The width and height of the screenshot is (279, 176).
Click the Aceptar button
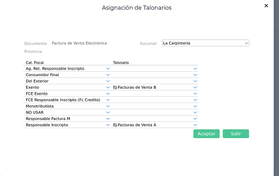(207, 134)
